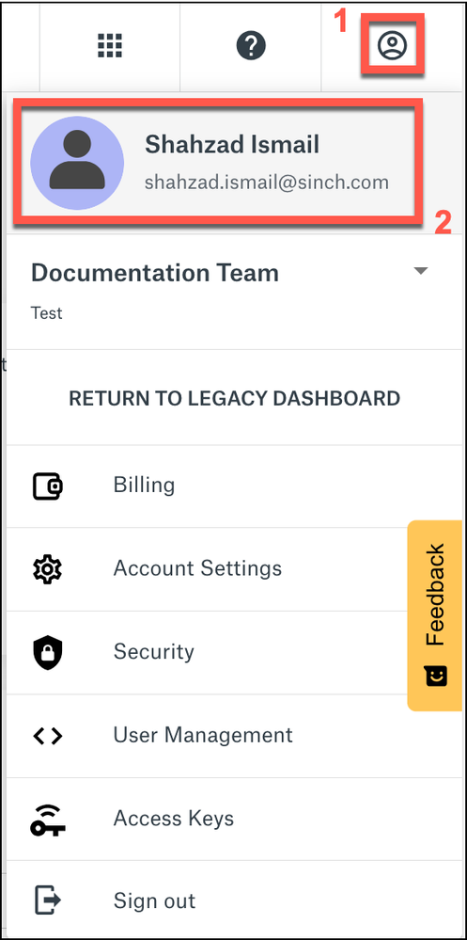The width and height of the screenshot is (467, 940).
Task: Click the Account Settings gear icon
Action: (x=47, y=569)
